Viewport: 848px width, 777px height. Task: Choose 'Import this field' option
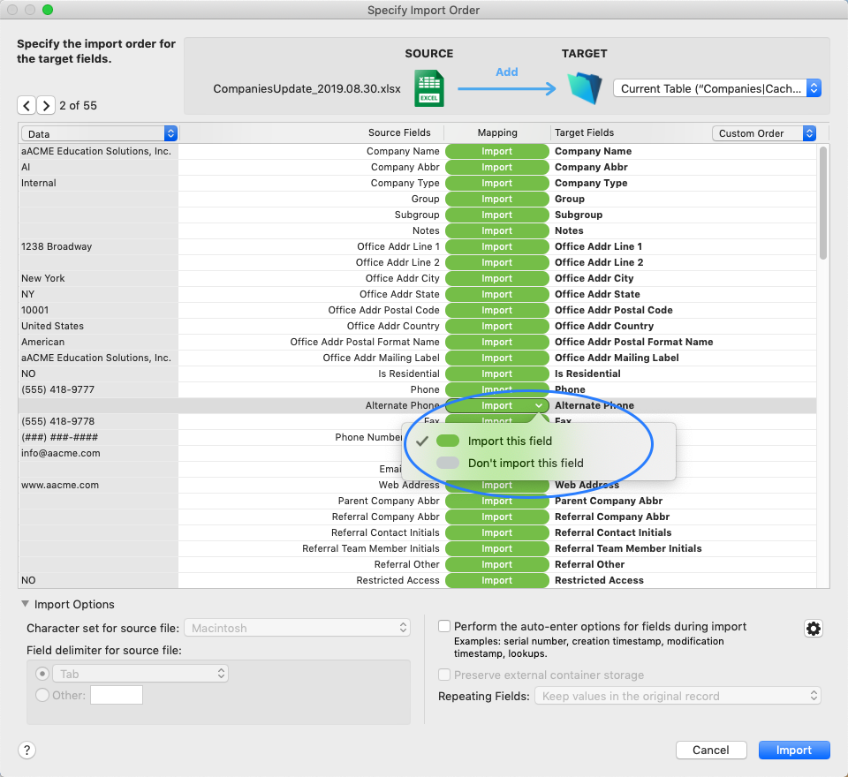[x=510, y=441]
